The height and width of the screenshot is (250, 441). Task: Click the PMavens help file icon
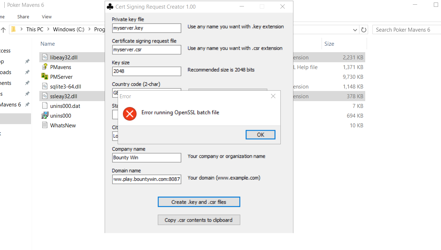click(45, 67)
